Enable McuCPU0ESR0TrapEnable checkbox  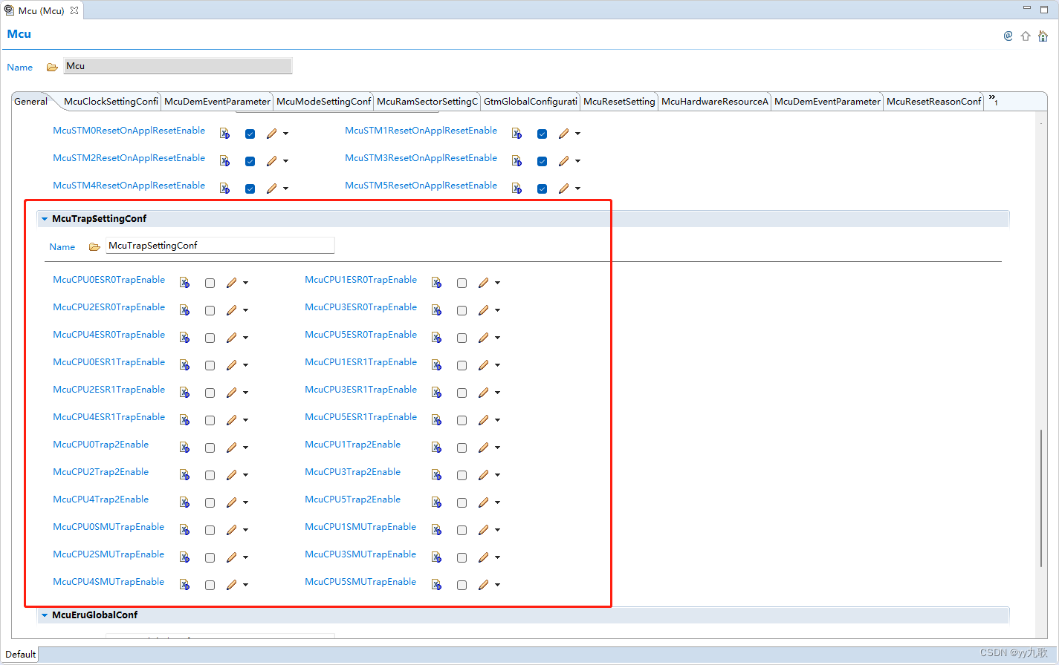210,283
